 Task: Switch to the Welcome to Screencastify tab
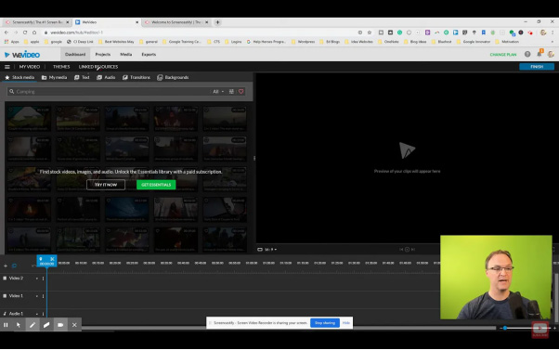coord(176,22)
